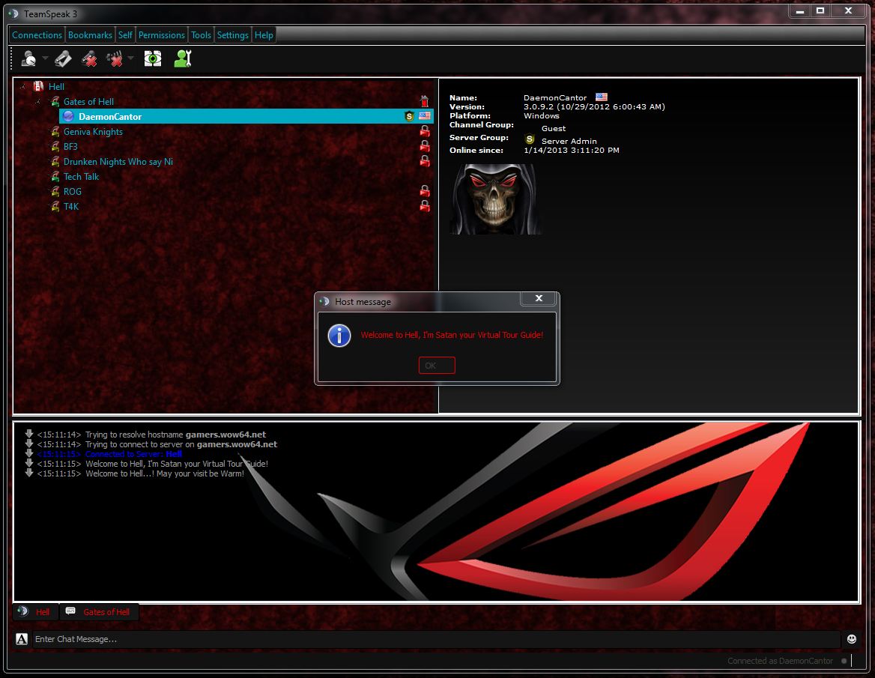
Task: Open the emoticon smiley picker
Action: [x=852, y=639]
